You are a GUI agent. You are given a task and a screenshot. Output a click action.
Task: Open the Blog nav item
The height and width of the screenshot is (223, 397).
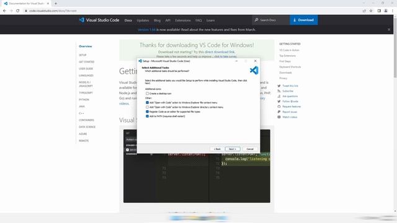(157, 20)
